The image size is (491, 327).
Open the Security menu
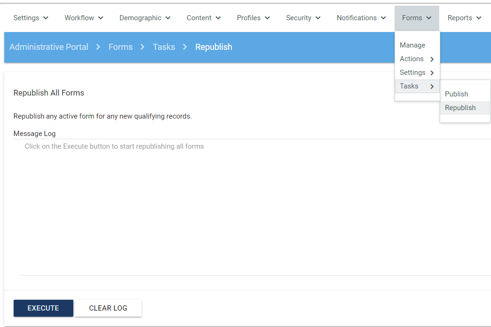point(303,18)
